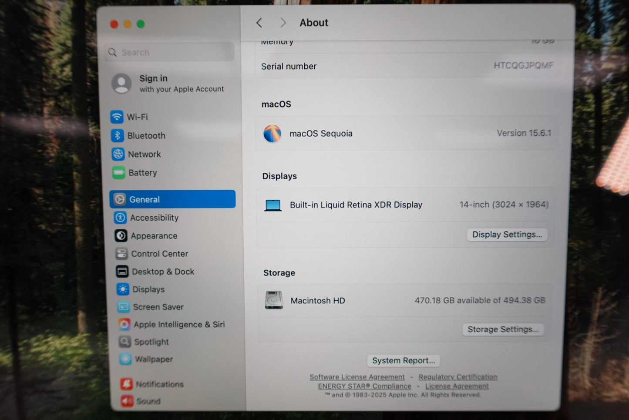Image resolution: width=629 pixels, height=420 pixels.
Task: Click the Display Settings button
Action: (507, 235)
